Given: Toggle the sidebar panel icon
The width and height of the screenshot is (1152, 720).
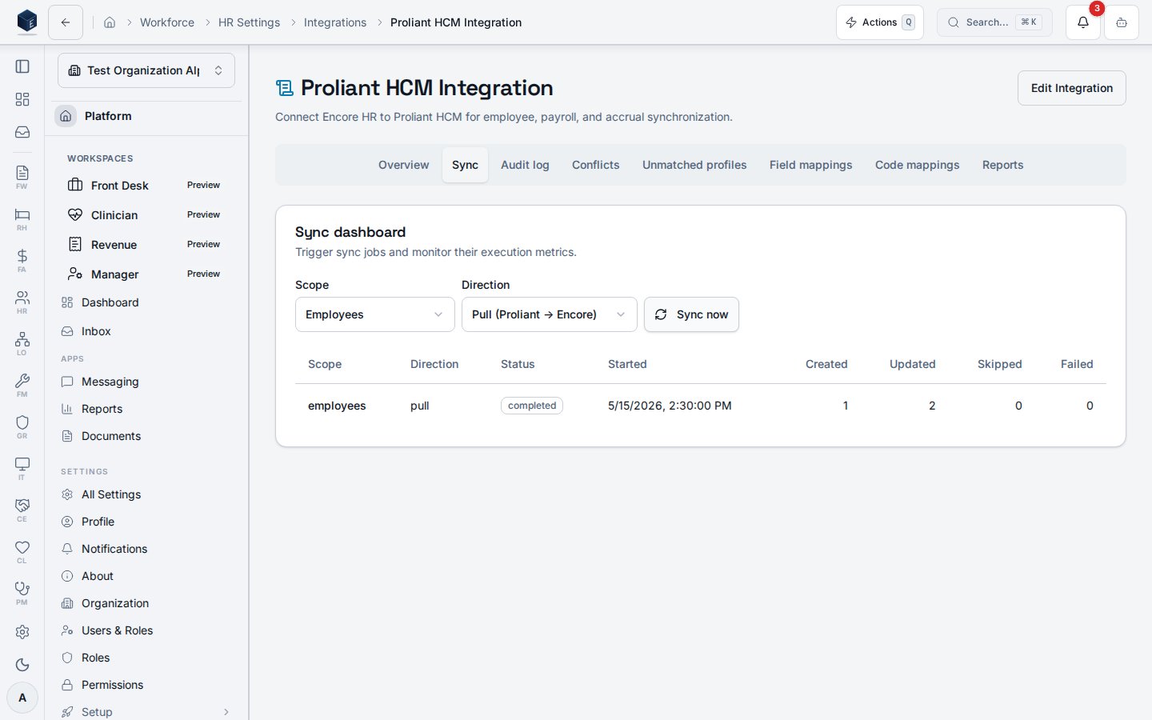Looking at the screenshot, I should click(x=22, y=66).
